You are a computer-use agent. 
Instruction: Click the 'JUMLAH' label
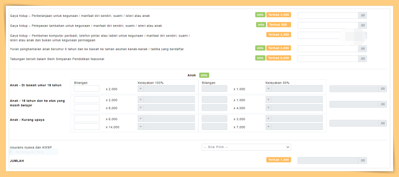(17, 161)
